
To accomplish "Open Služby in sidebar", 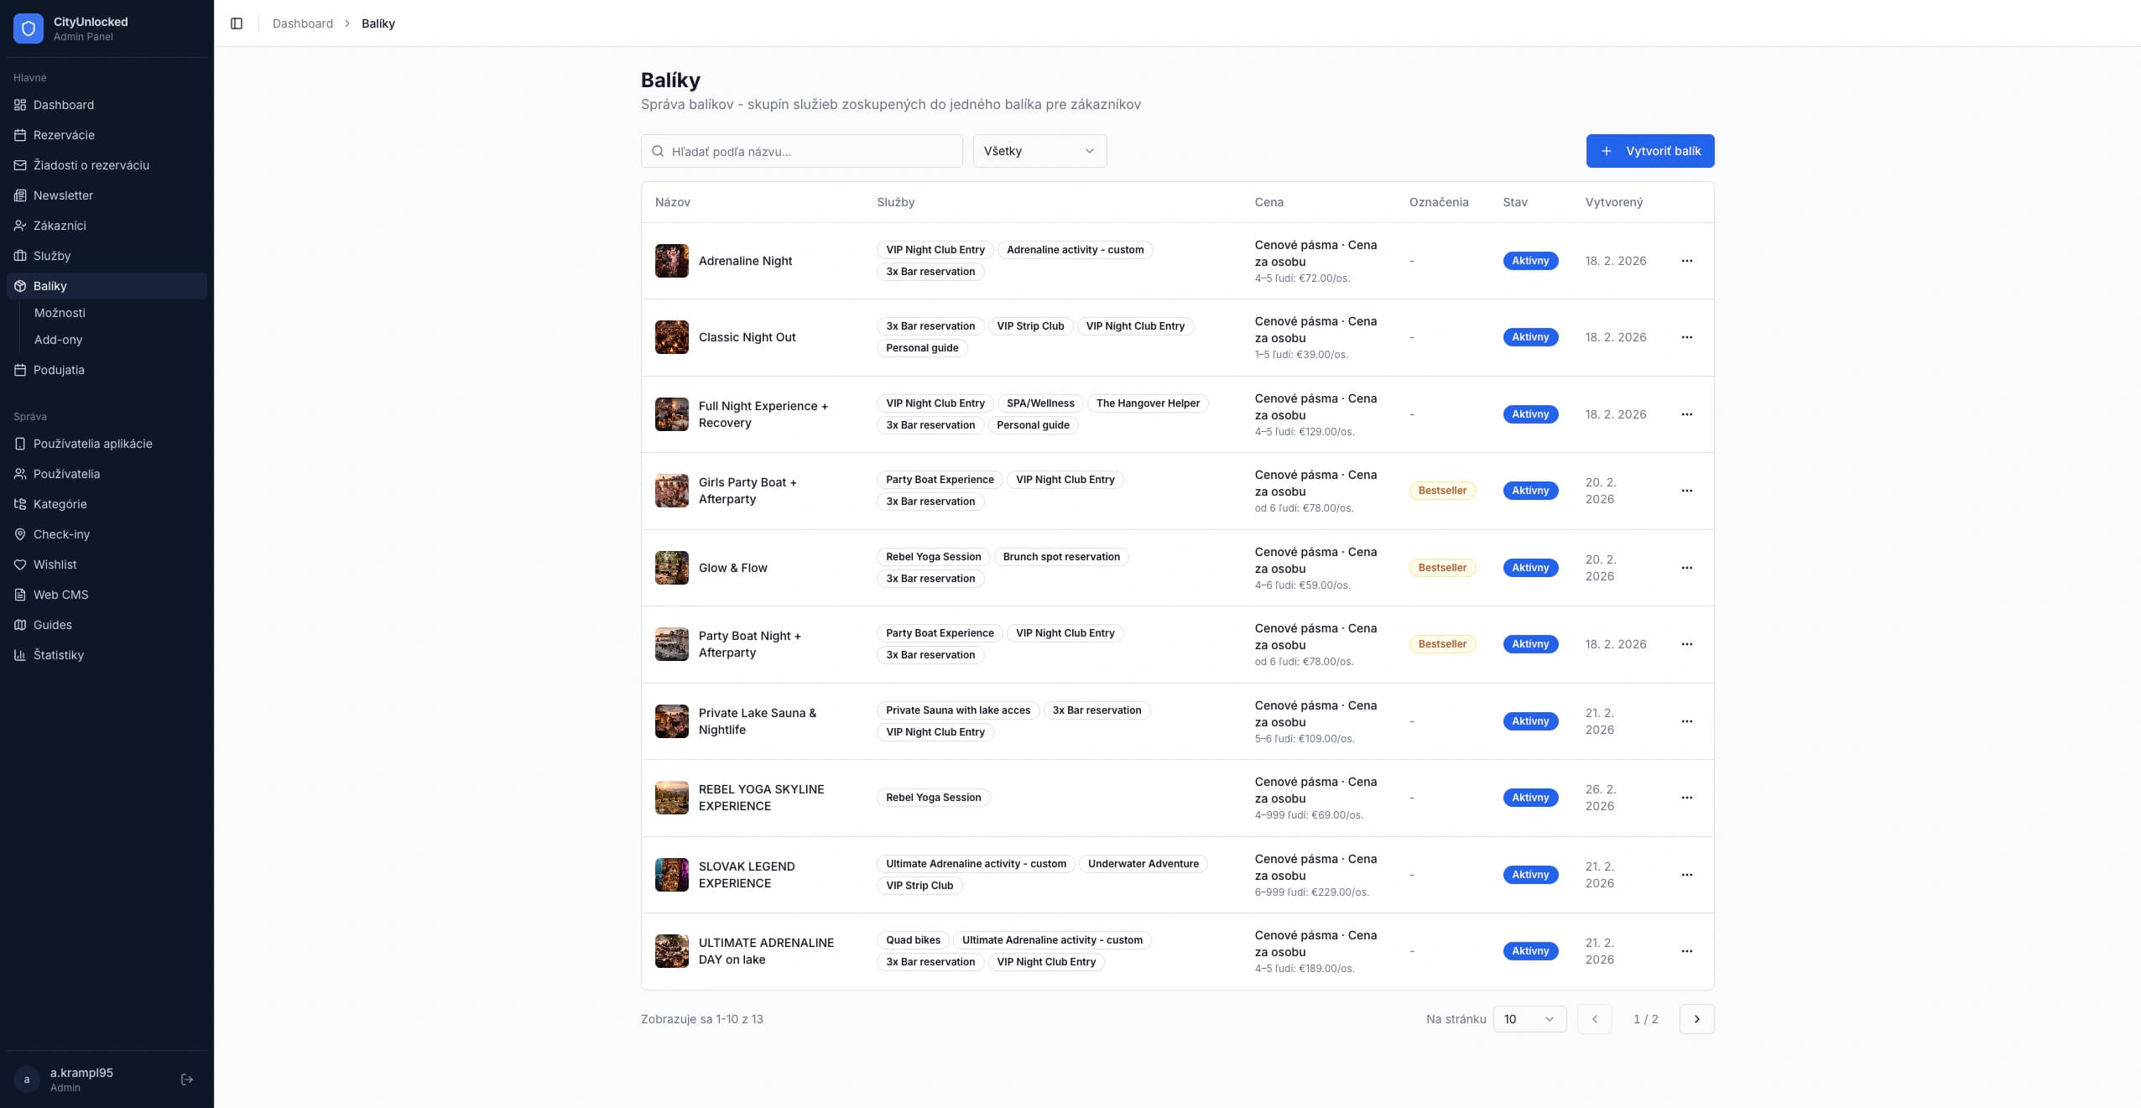I will point(107,256).
